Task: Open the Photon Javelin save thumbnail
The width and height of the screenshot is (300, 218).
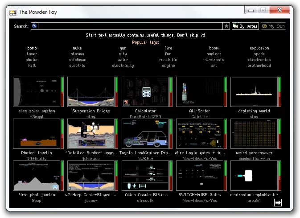Action: point(37,133)
